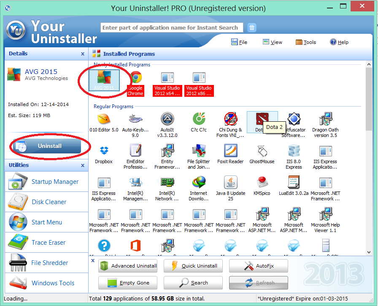Open Start Menu utility
Screen dimensions: 378x306
46,222
